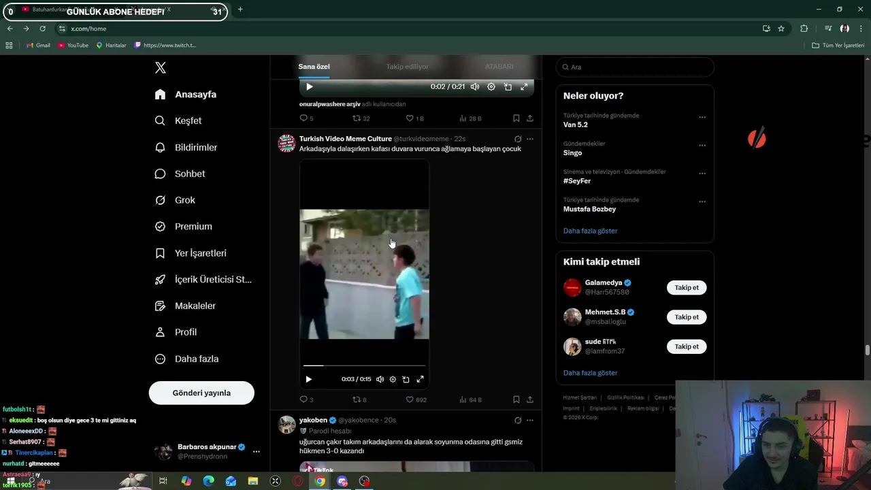The image size is (871, 490).
Task: Open more options on yakoben post
Action: click(x=530, y=421)
